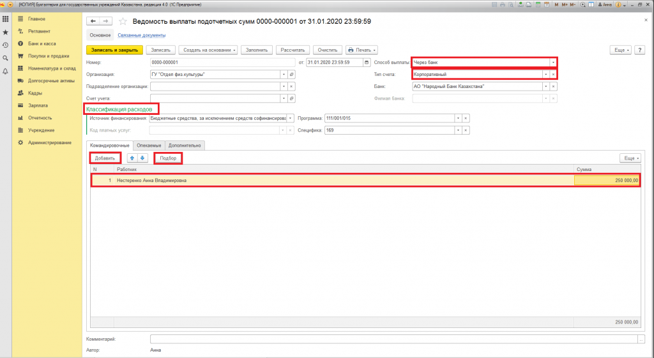The height and width of the screenshot is (358, 654).
Task: Click the notifications bell icon
Action: 5,71
